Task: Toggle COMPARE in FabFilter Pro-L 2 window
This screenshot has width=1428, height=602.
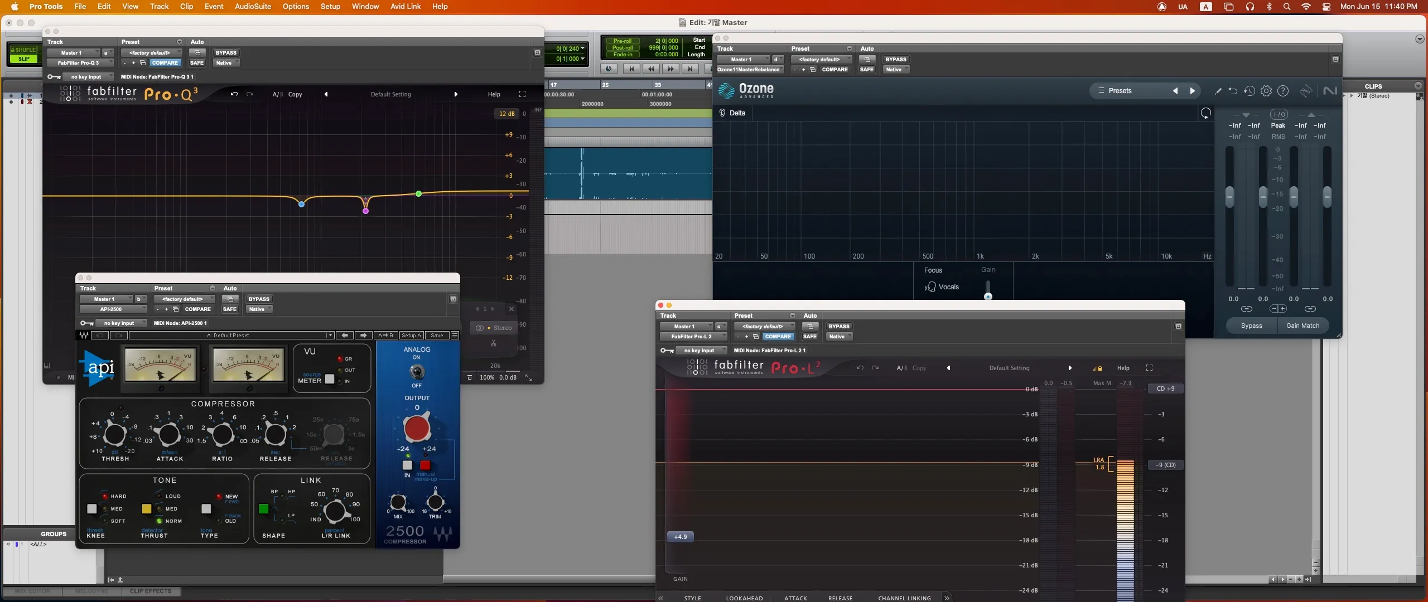Action: [x=778, y=337]
